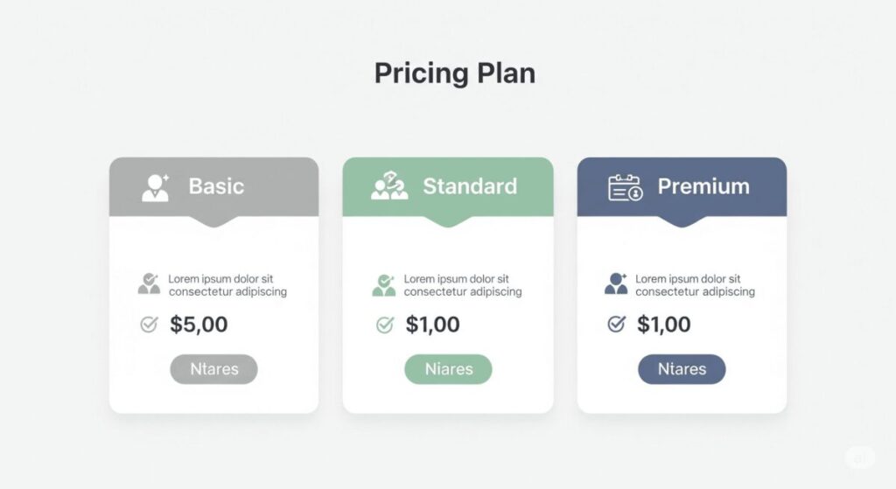Select the green users icon in Standard card

point(384,285)
